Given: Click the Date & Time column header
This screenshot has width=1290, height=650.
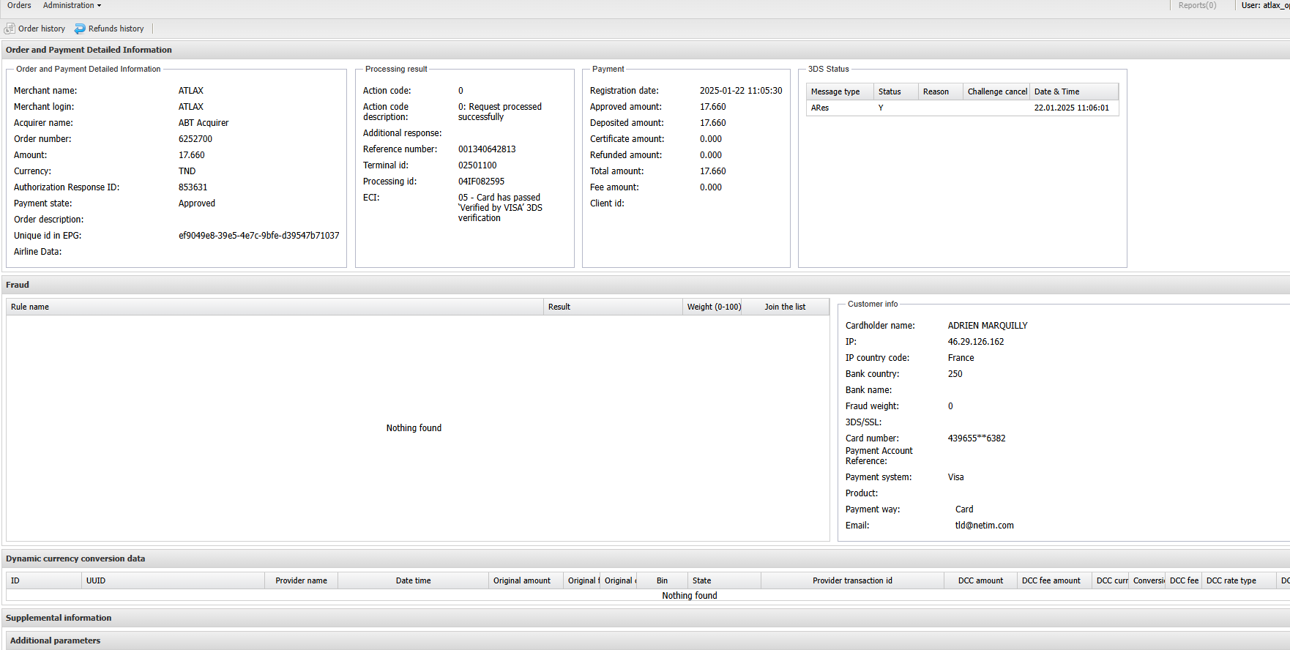Looking at the screenshot, I should (1056, 91).
